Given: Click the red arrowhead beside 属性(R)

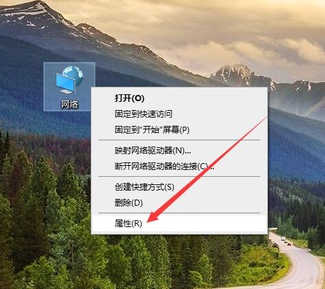Looking at the screenshot, I should point(153,217).
